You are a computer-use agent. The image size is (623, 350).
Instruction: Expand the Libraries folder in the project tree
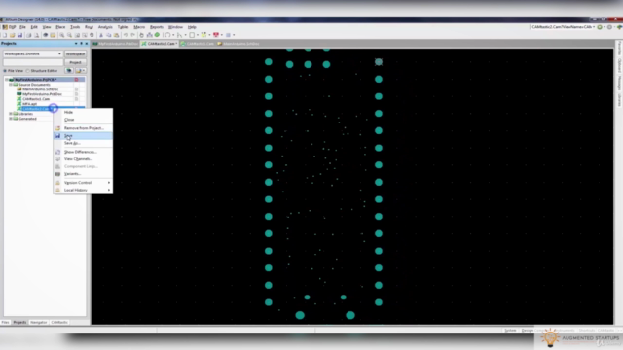tap(11, 114)
